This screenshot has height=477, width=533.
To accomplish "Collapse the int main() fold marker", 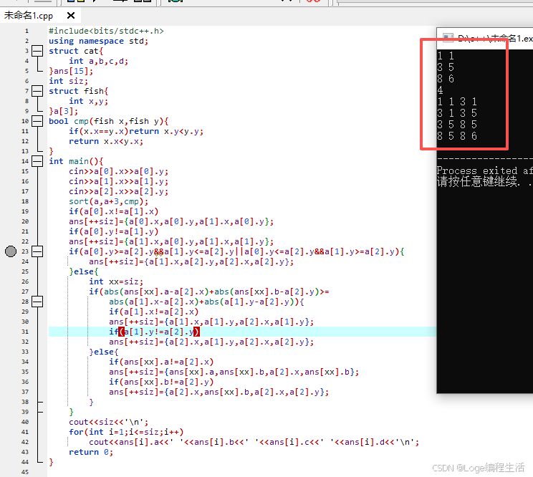I will [x=37, y=161].
